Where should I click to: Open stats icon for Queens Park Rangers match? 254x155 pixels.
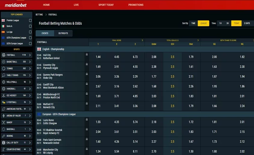tap(87, 74)
